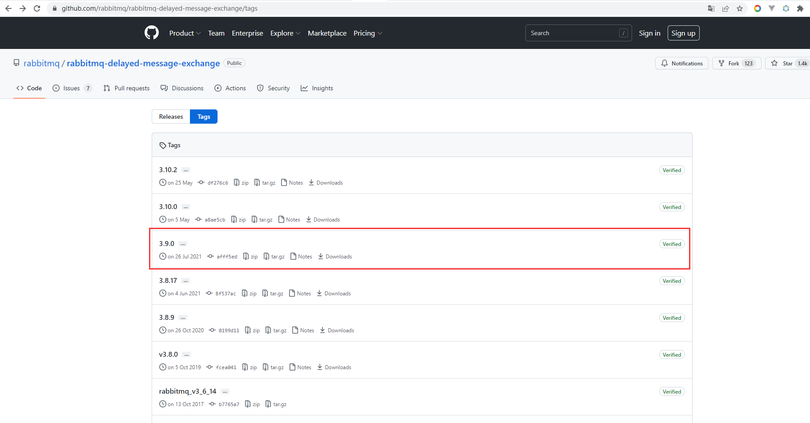Switch to the Security tab
Viewport: 810px width, 423px height.
[x=273, y=88]
